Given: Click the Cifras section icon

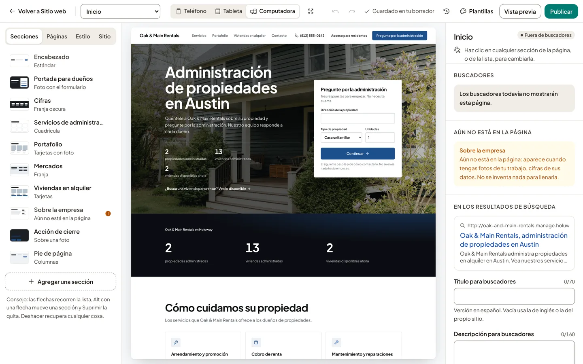Looking at the screenshot, I should pyautogui.click(x=19, y=104).
